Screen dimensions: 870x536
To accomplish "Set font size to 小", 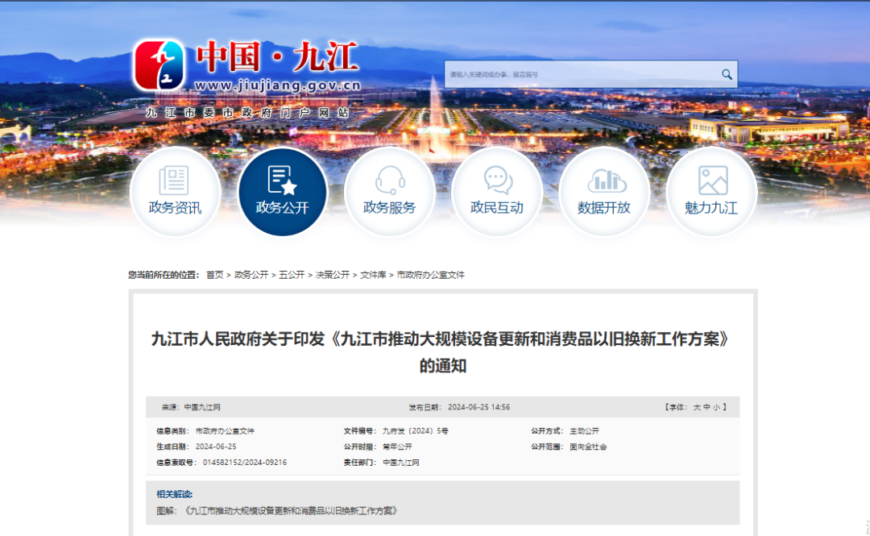I will (x=716, y=408).
